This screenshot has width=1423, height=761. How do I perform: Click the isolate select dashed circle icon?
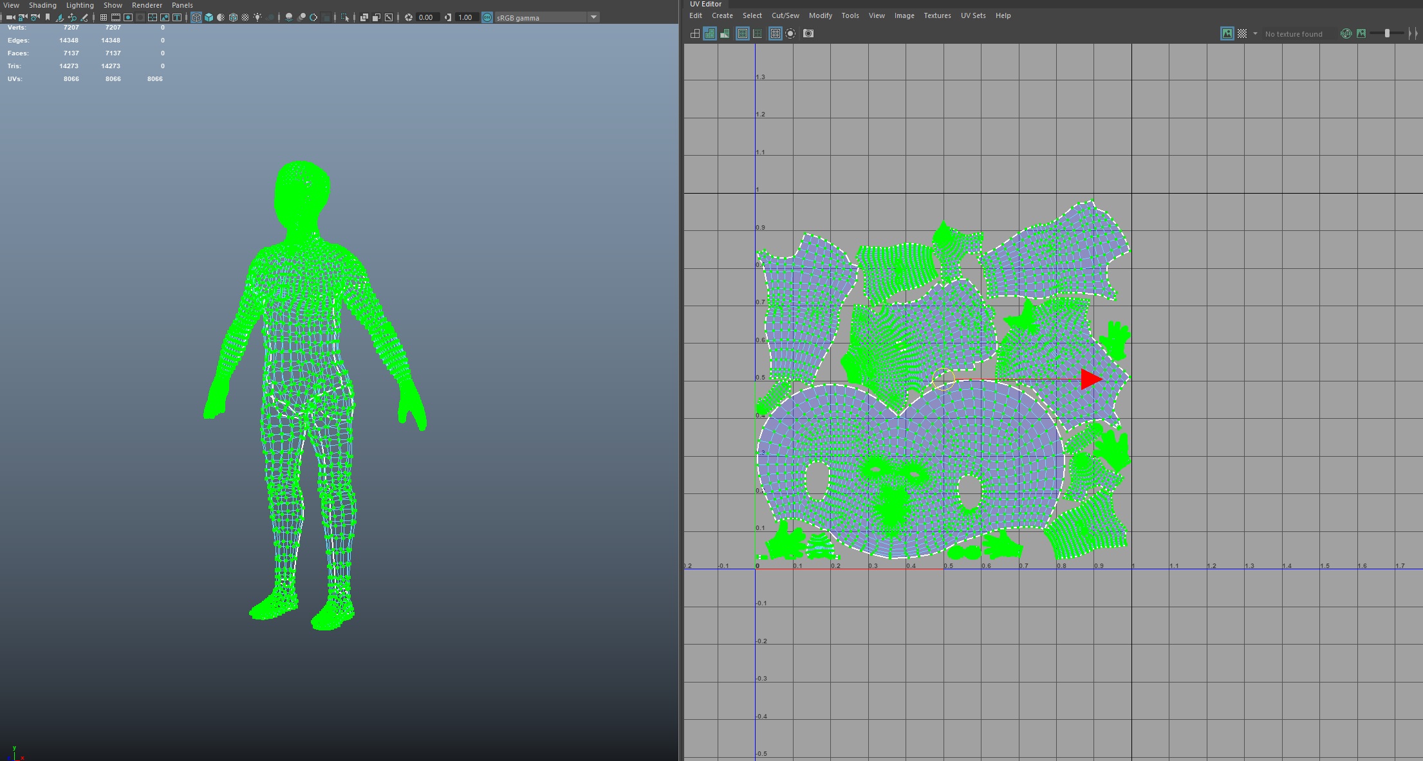(x=791, y=33)
